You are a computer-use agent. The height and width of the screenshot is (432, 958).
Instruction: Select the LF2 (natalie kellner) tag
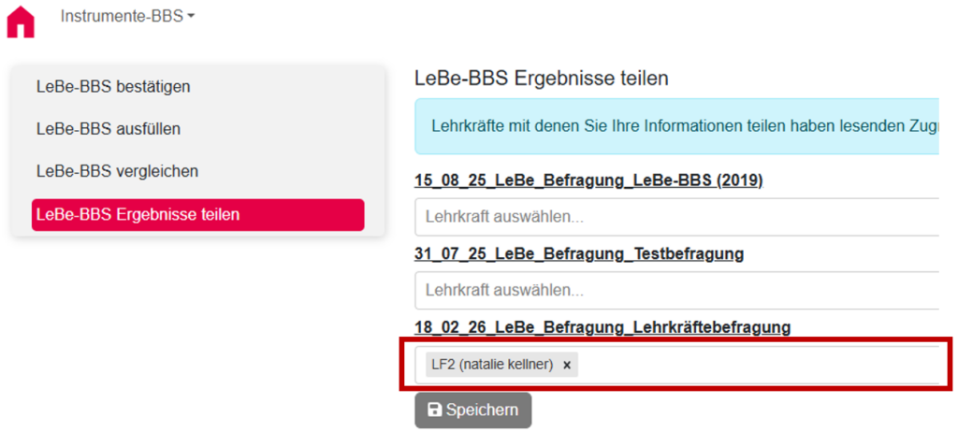pos(492,365)
